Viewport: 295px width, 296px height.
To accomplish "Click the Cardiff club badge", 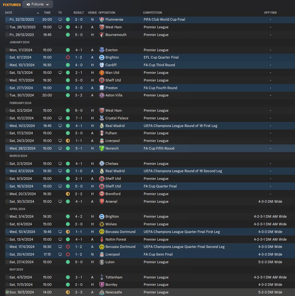I will point(102,65).
